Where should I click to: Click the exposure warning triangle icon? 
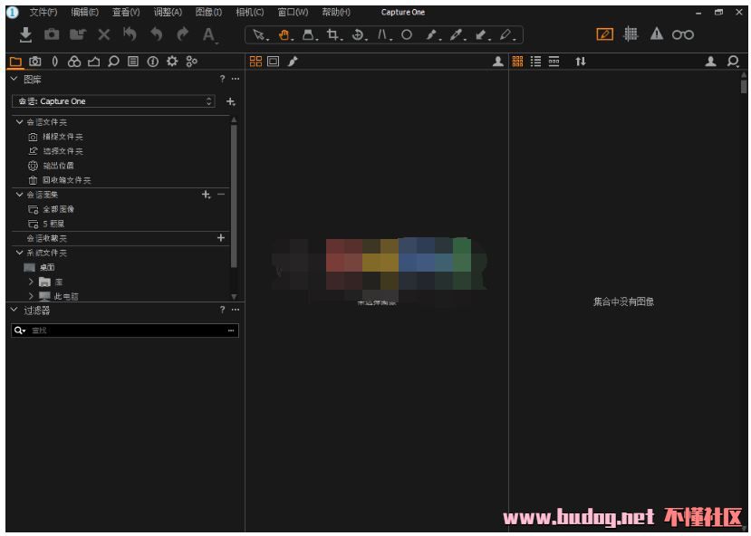(x=657, y=34)
